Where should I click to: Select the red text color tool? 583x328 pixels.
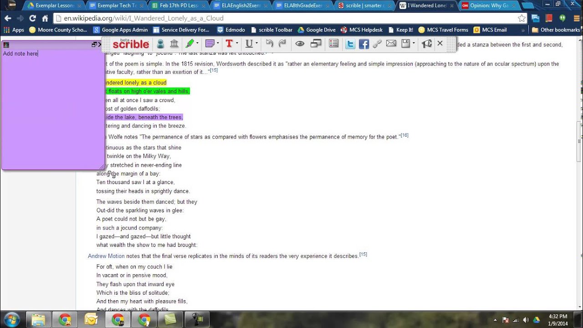click(x=229, y=44)
